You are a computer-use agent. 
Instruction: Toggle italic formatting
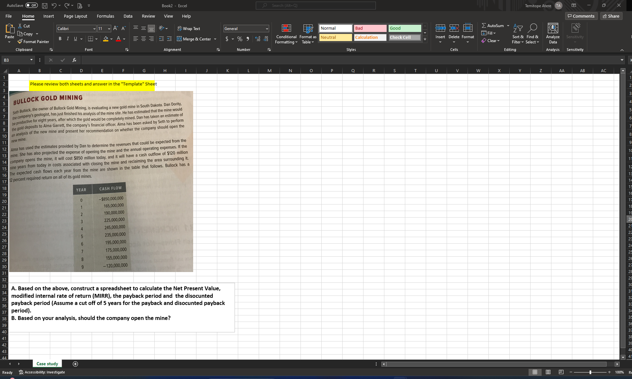coord(68,38)
